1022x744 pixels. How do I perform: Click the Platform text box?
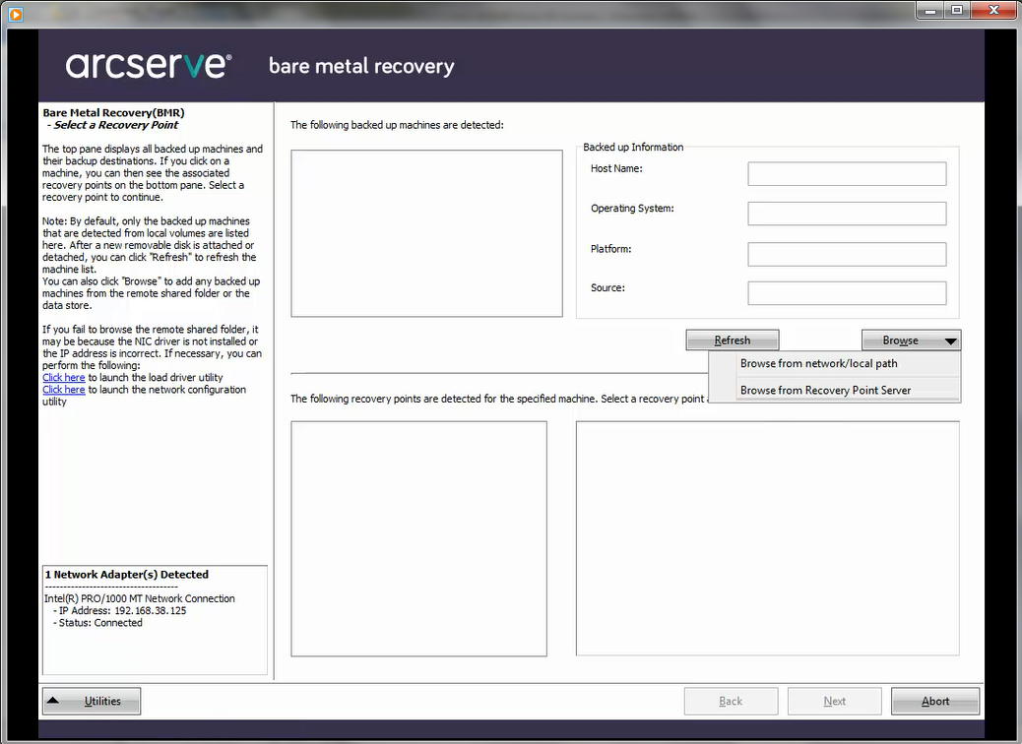846,253
